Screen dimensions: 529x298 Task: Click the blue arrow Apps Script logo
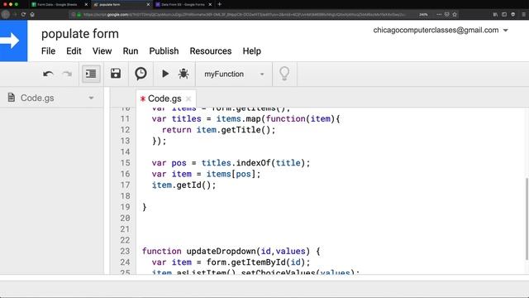[13, 41]
